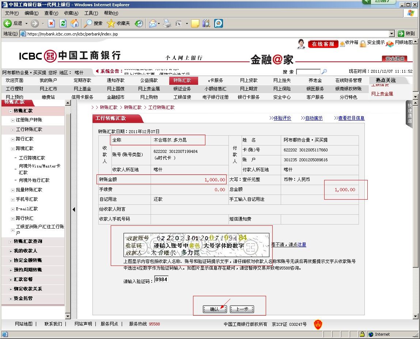
Task: Click the search magnifier beside 搜索 box
Action: pyautogui.click(x=324, y=72)
